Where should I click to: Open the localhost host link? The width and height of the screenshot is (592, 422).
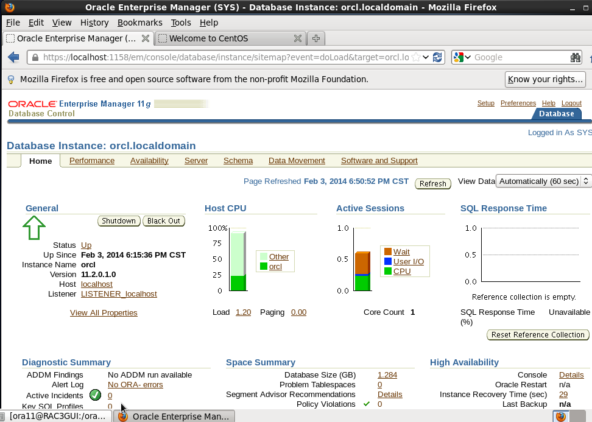tap(97, 284)
